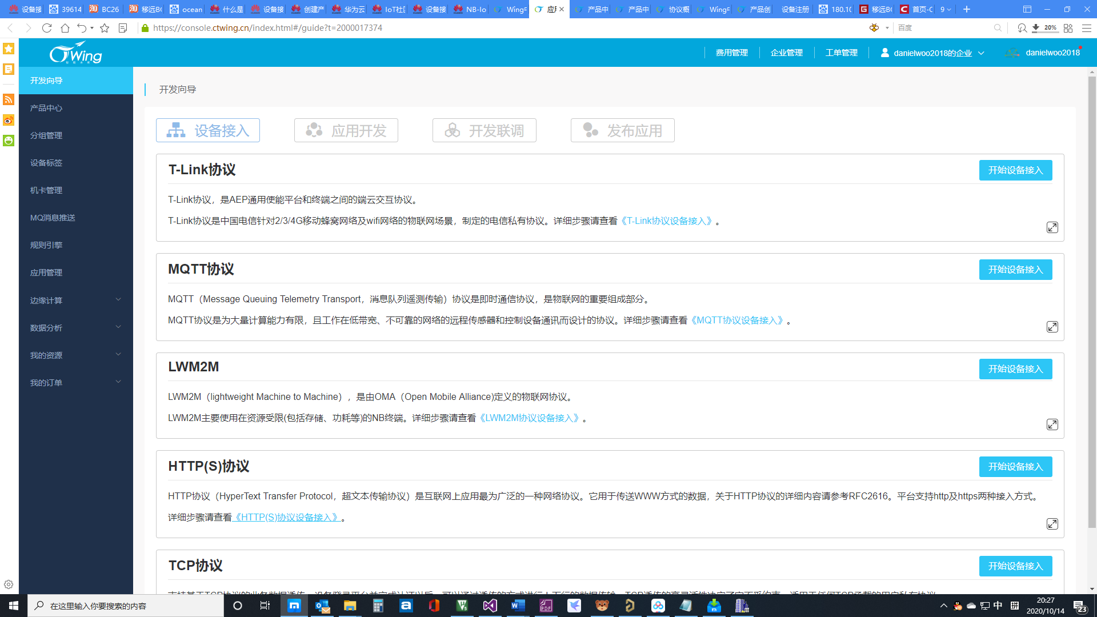Click the Weibo icon in browser side strip
Image resolution: width=1097 pixels, height=617 pixels.
pos(8,120)
